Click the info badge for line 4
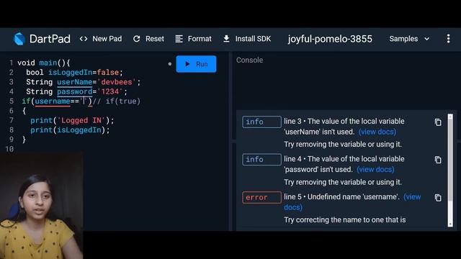This screenshot has height=259, width=461. click(x=261, y=160)
